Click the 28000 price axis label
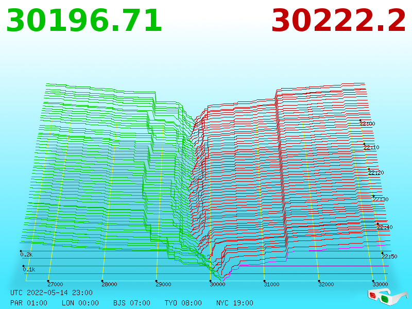This screenshot has height=309, width=412. (x=109, y=284)
